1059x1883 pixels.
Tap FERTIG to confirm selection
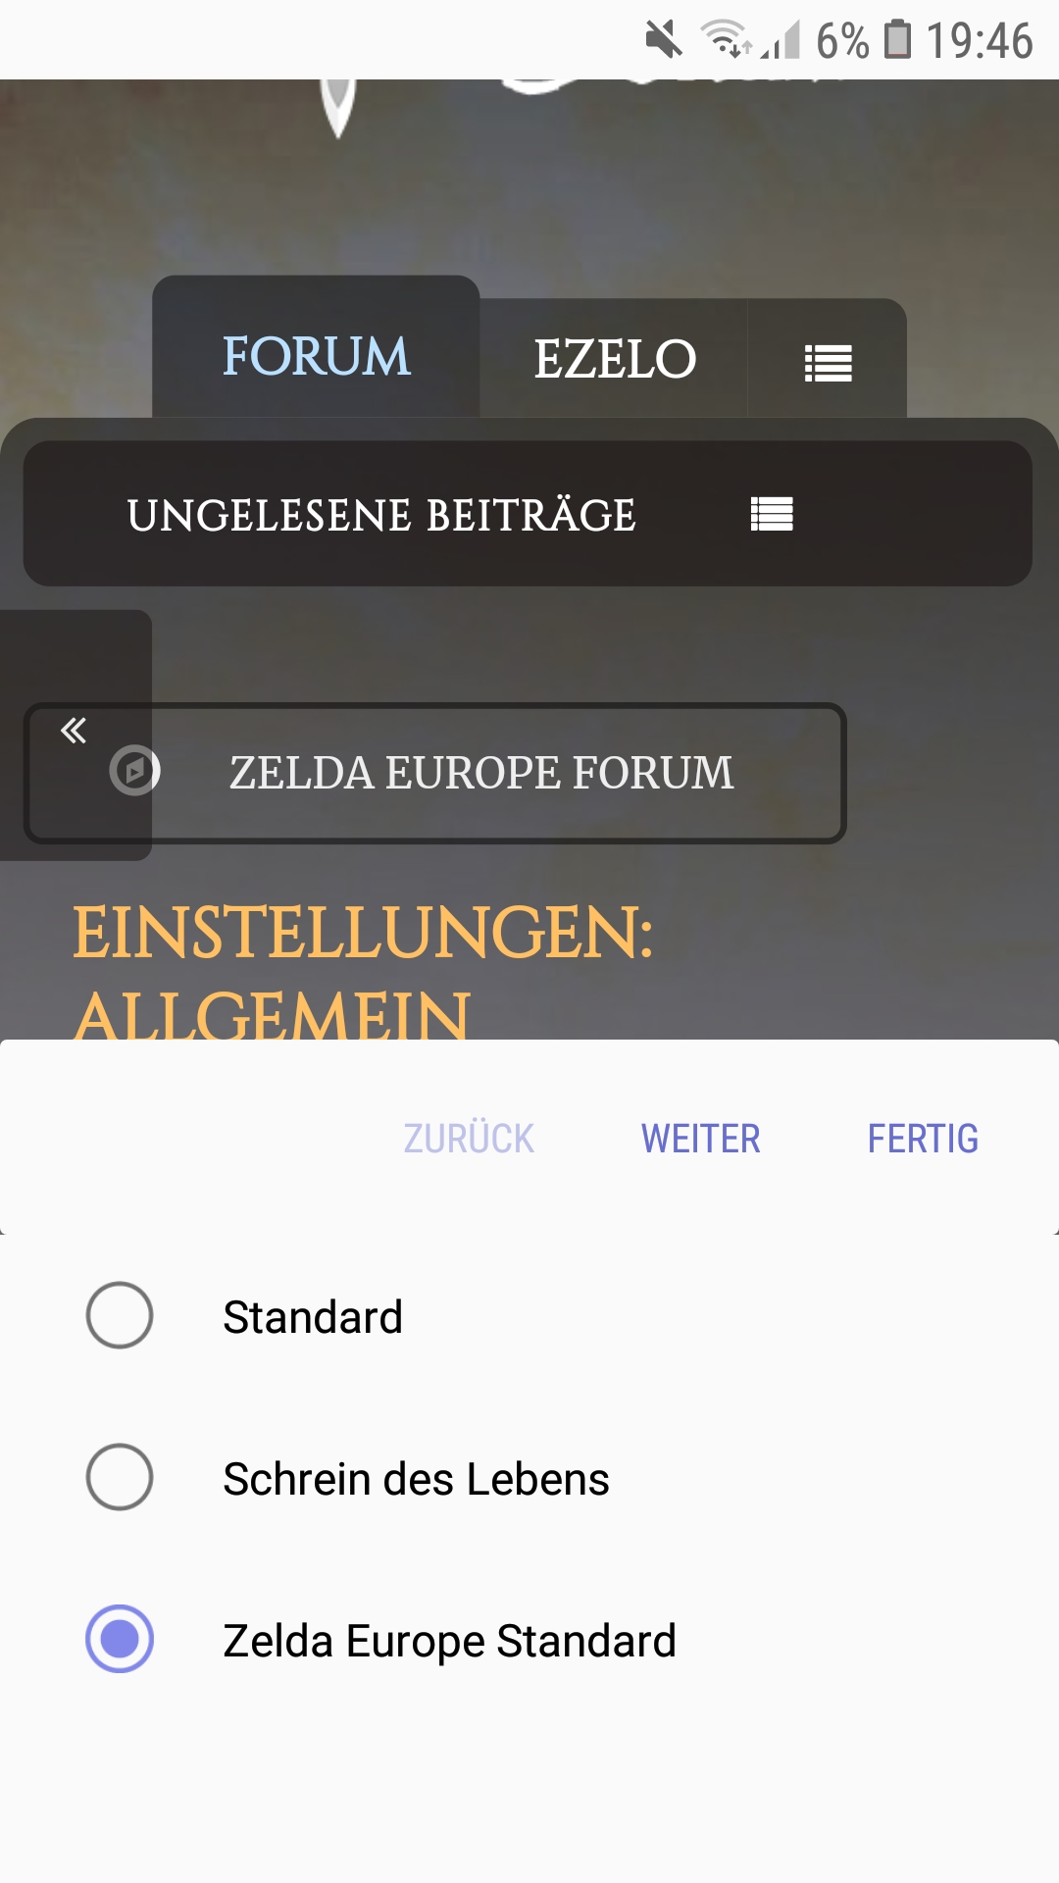click(x=923, y=1139)
